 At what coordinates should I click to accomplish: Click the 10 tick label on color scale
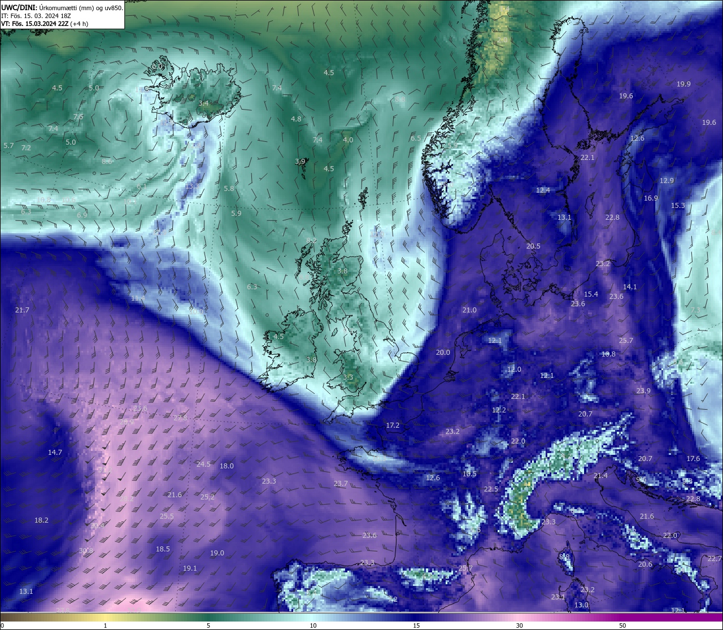312,625
